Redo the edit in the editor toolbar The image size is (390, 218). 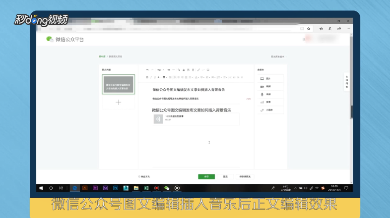pyautogui.click(x=152, y=70)
